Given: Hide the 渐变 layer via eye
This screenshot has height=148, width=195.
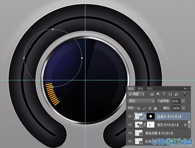Looking at the screenshot, I should coord(130,125).
